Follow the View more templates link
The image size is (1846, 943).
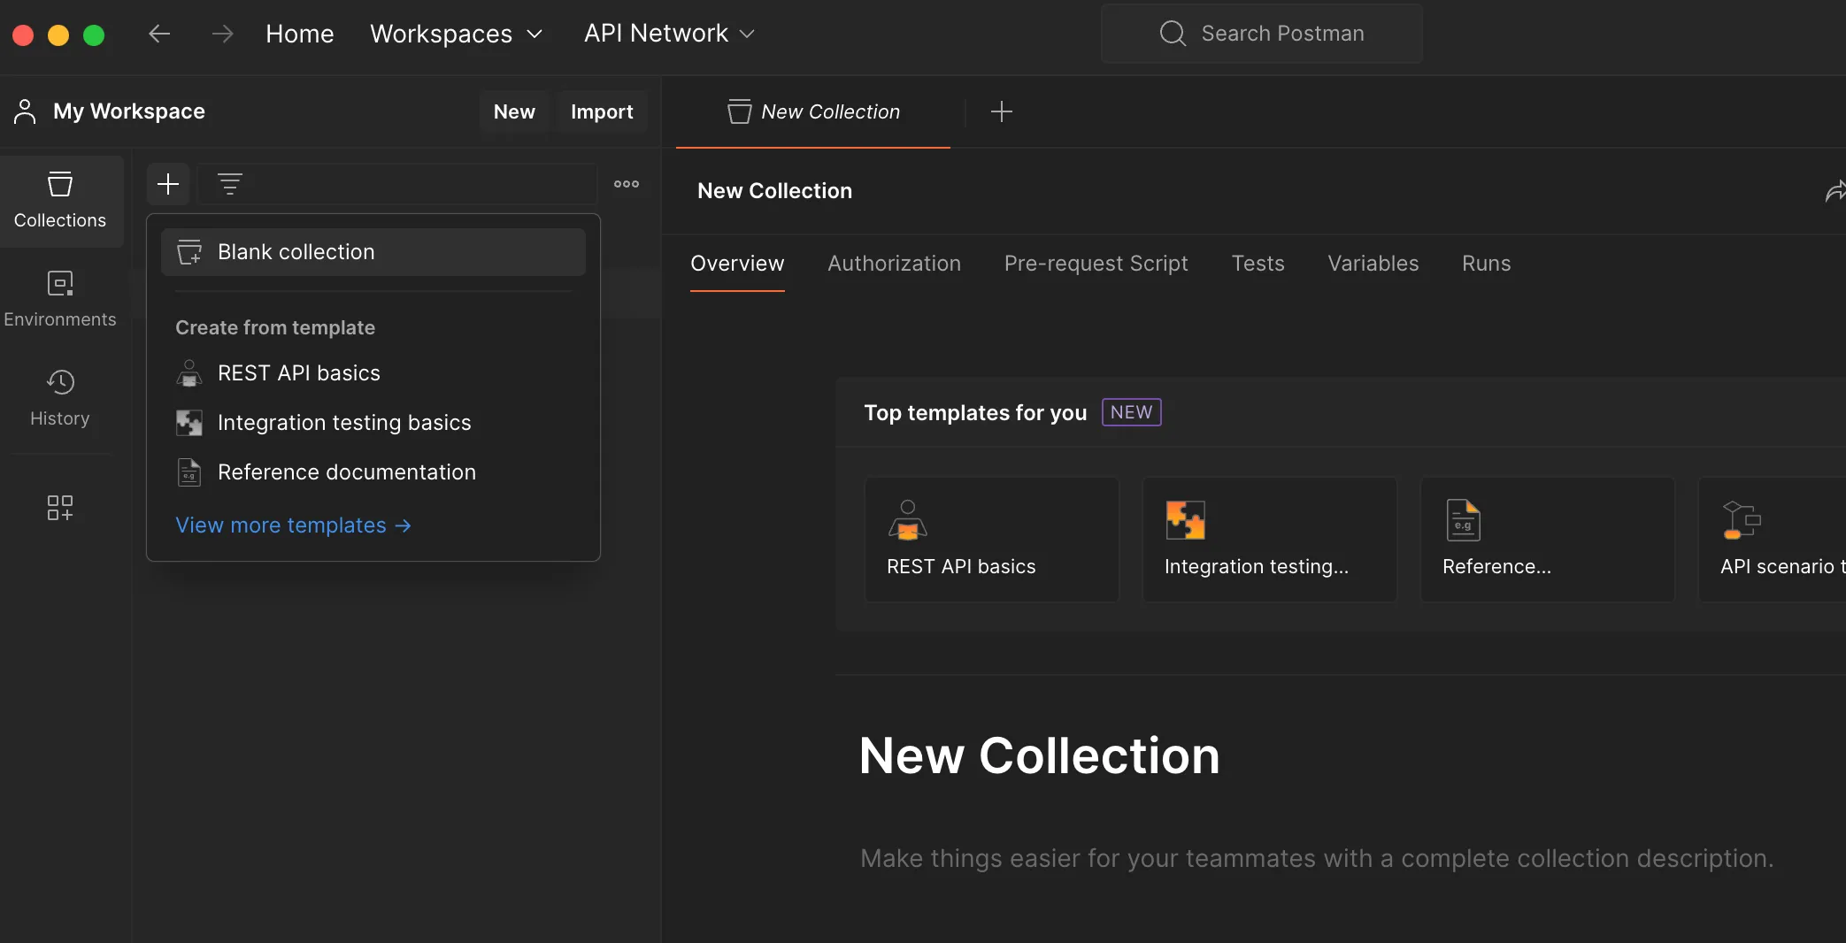(293, 525)
